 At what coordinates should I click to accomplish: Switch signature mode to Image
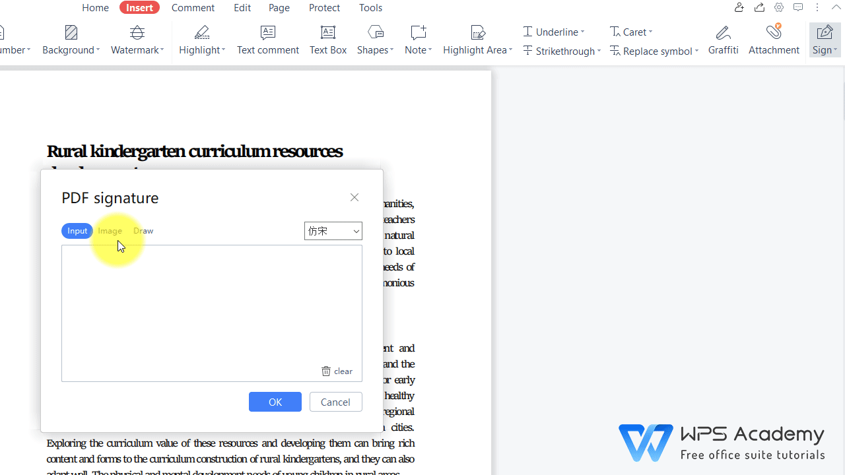click(x=110, y=230)
